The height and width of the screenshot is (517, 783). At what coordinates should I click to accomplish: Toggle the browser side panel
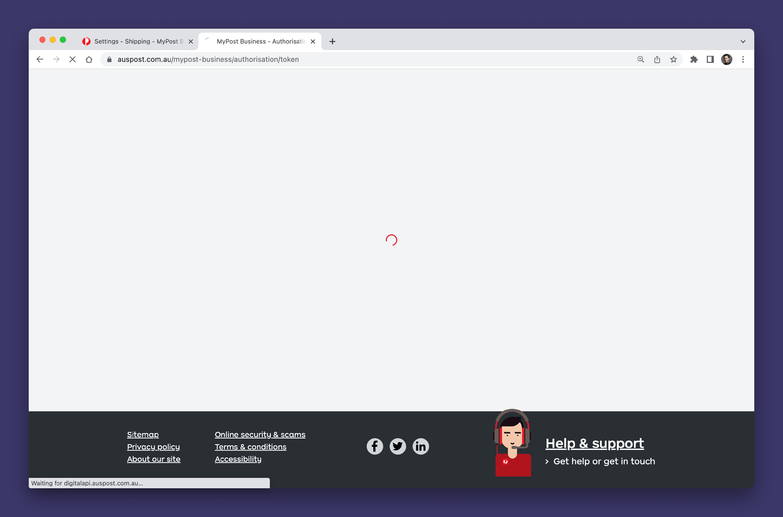[710, 59]
